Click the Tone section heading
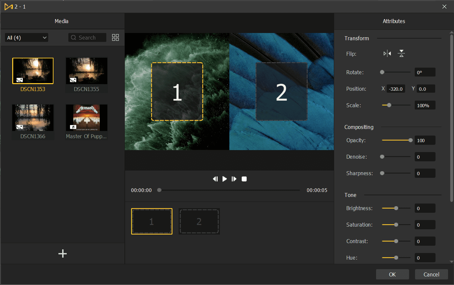Viewport: 454px width, 285px height. coord(350,195)
